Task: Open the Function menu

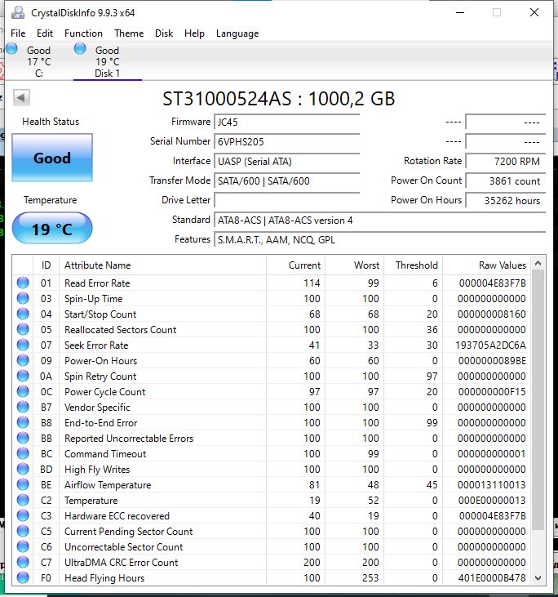Action: pyautogui.click(x=83, y=33)
